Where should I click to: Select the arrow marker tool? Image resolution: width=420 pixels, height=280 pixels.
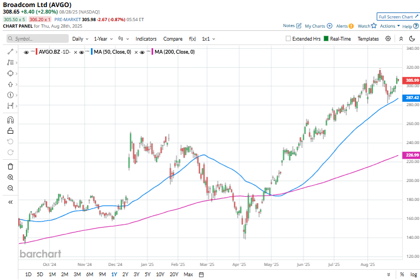coord(10,84)
